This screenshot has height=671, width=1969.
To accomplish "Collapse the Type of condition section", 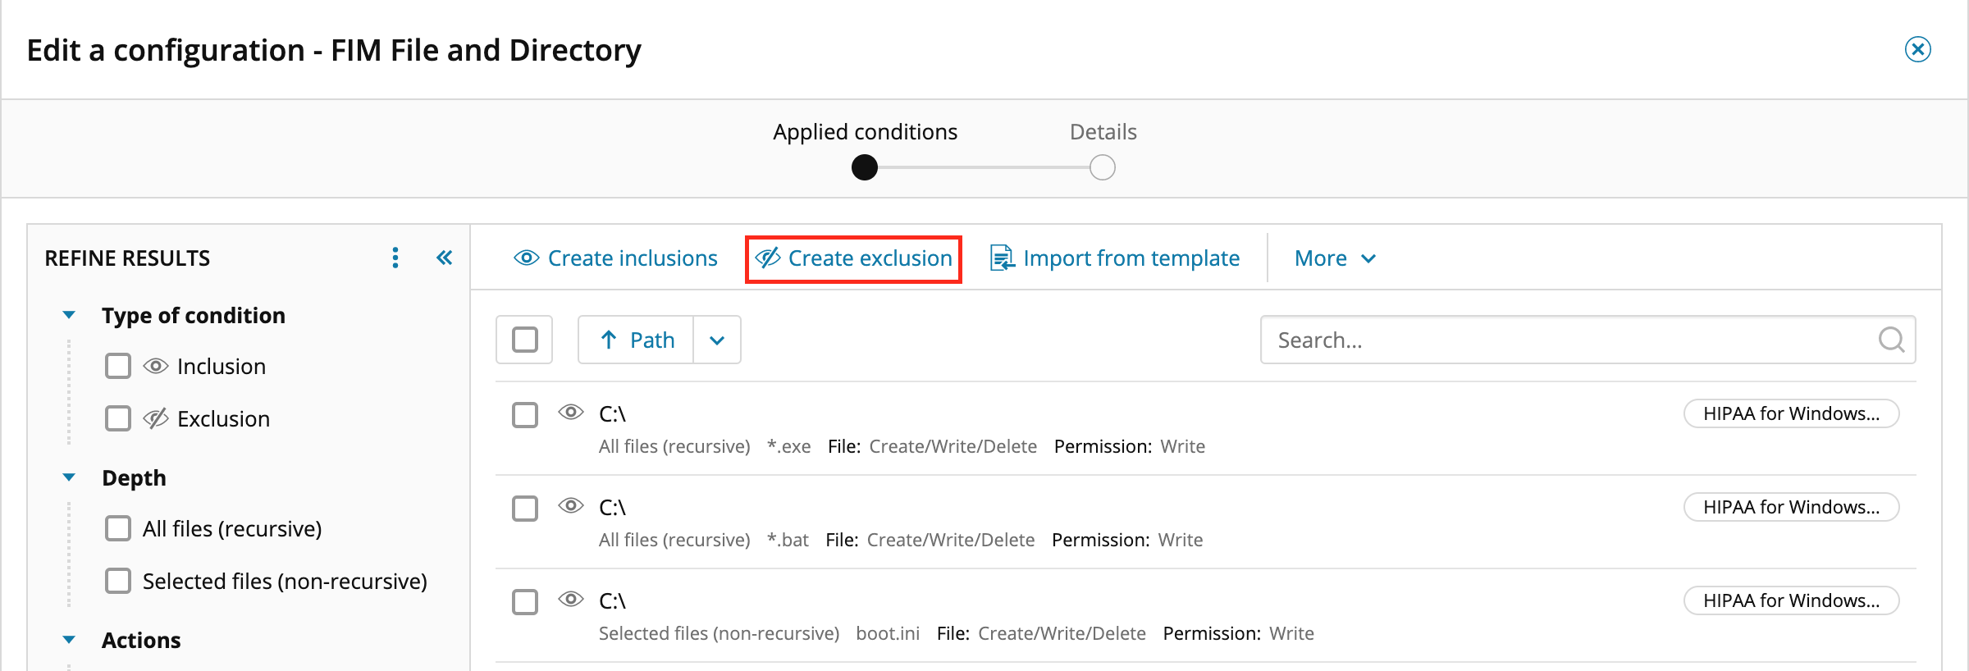I will [x=69, y=315].
